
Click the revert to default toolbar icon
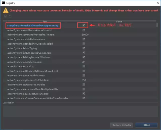coord(10,16)
